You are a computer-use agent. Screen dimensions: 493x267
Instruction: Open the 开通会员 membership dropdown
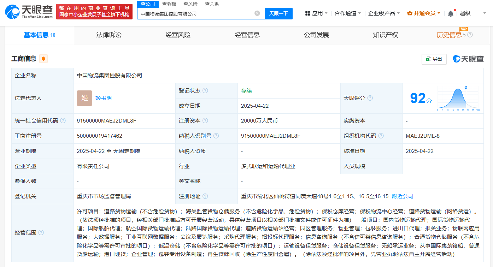coord(424,13)
